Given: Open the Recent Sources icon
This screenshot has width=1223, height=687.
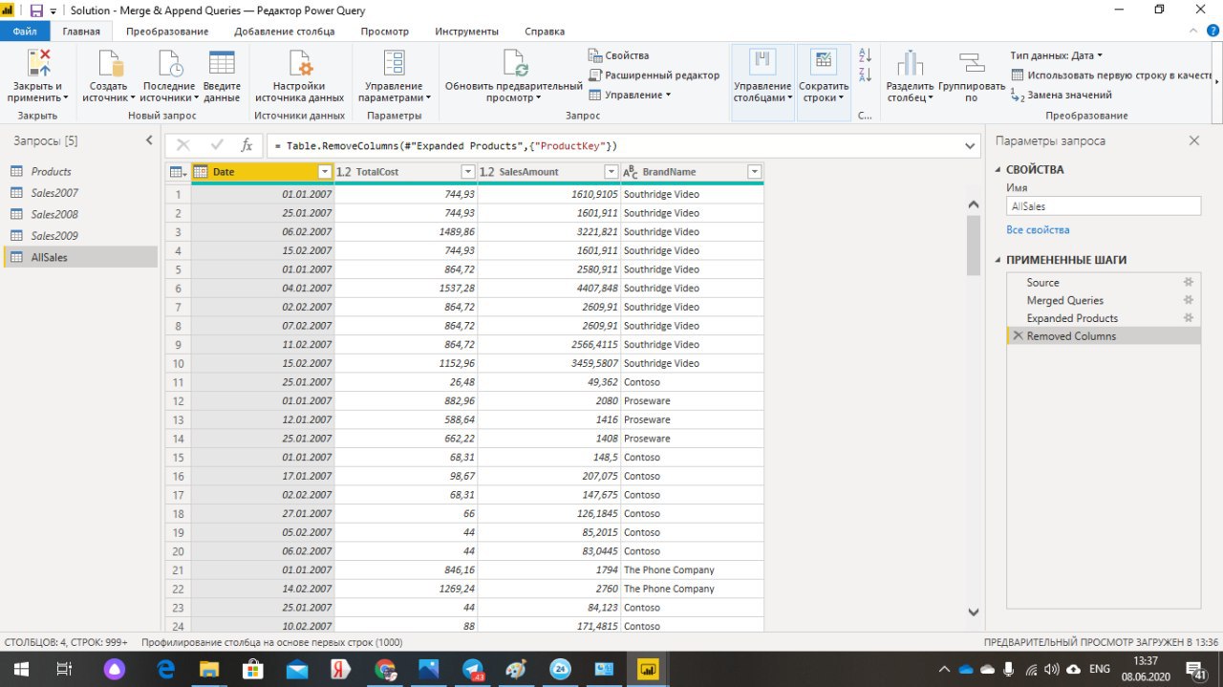Looking at the screenshot, I should coord(169,63).
